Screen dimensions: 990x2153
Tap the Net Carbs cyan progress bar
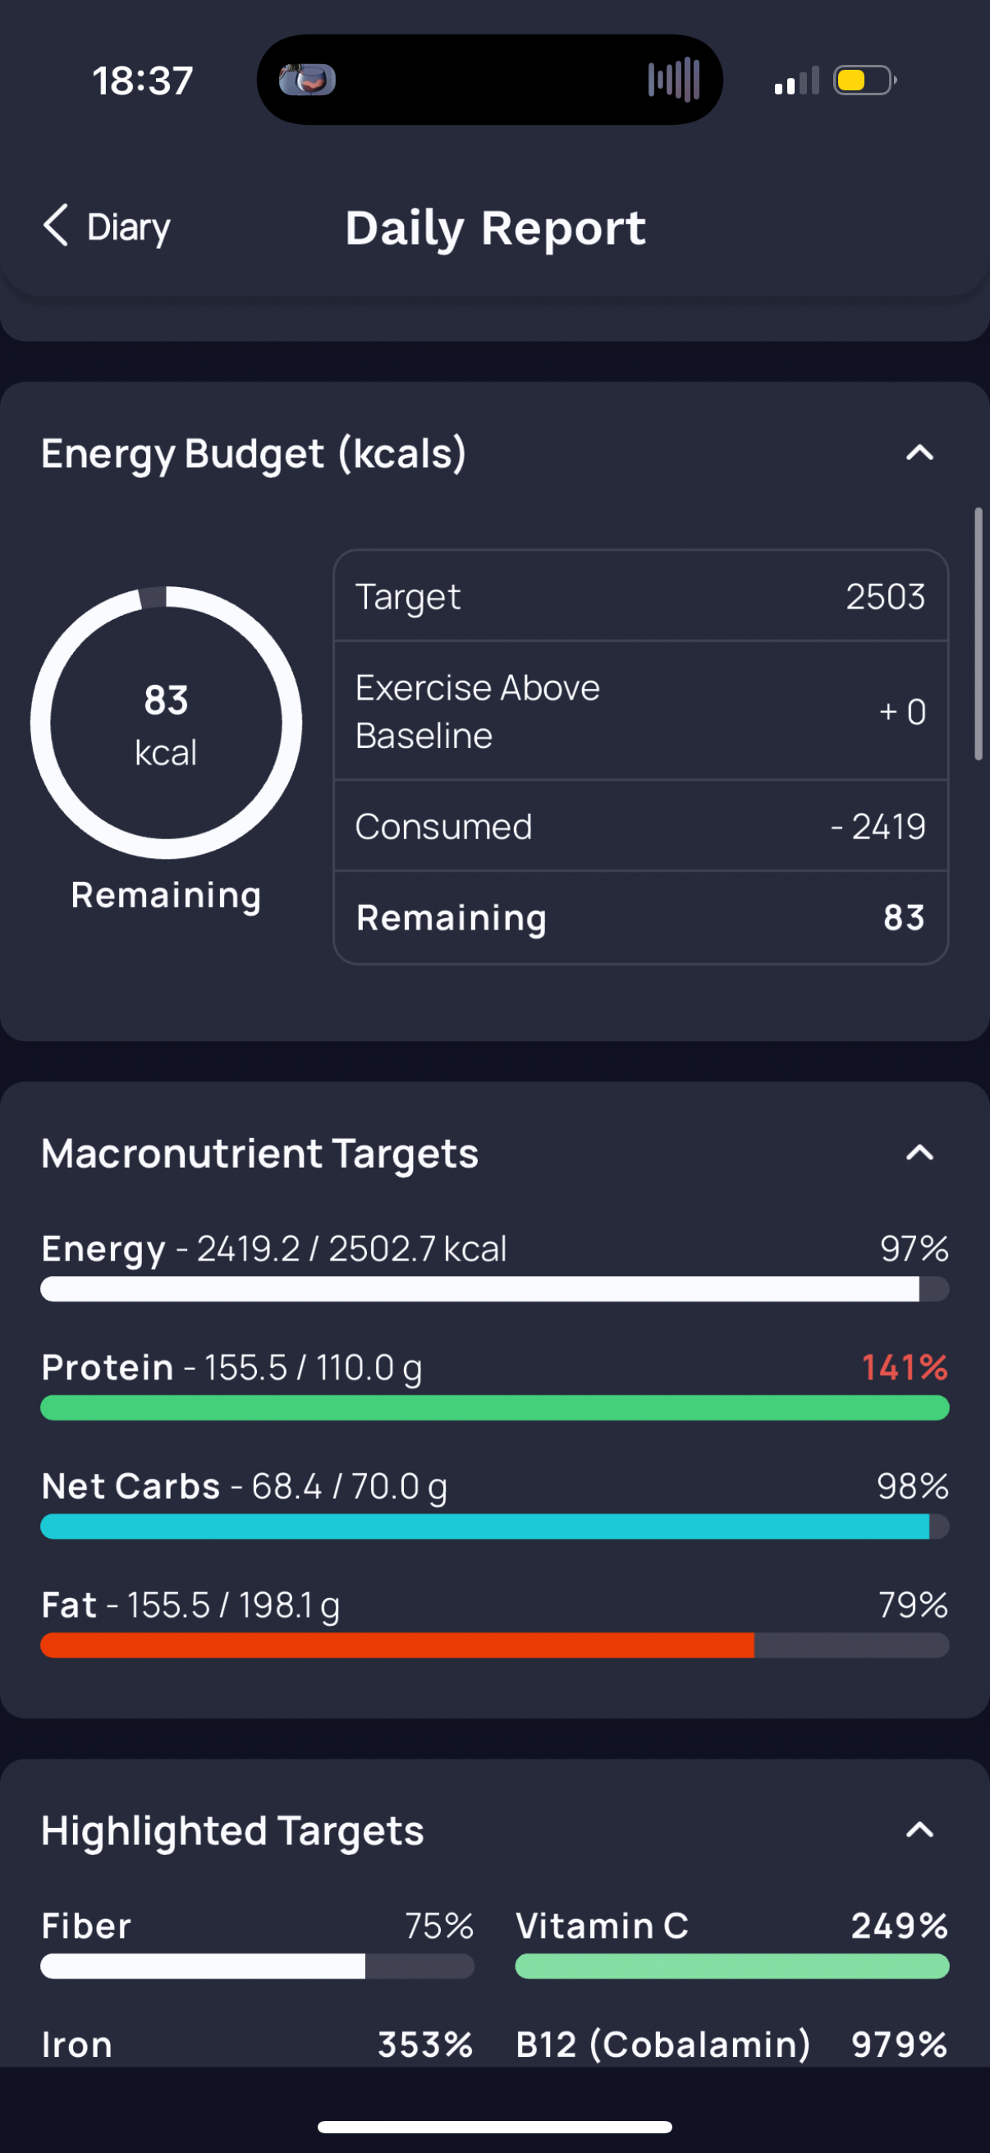pos(494,1527)
